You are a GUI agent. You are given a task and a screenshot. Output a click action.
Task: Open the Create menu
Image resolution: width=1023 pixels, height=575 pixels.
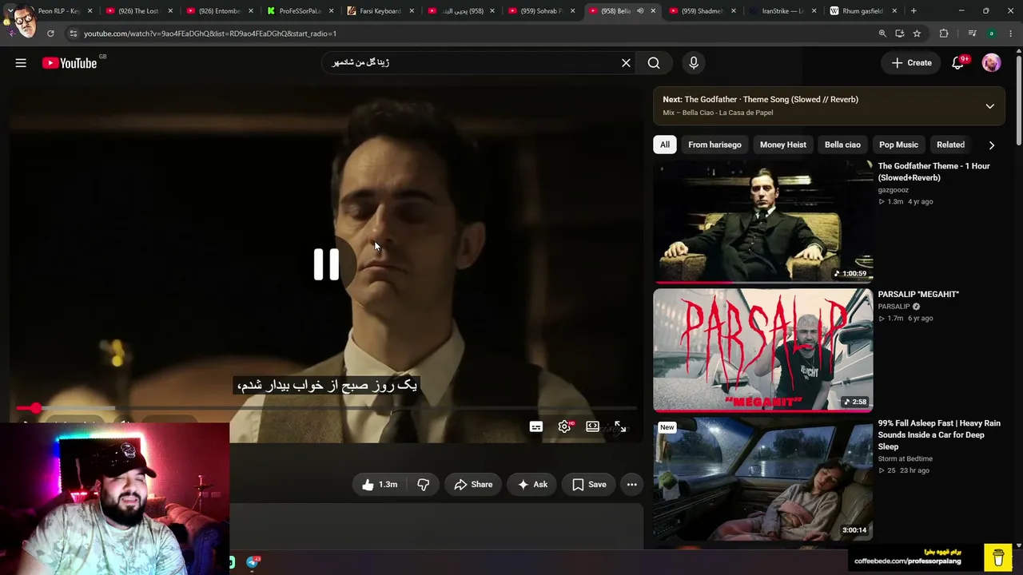point(911,63)
